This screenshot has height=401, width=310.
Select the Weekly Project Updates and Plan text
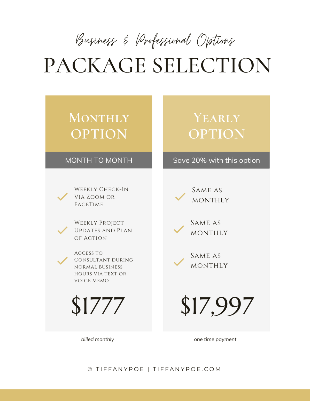coord(103,230)
